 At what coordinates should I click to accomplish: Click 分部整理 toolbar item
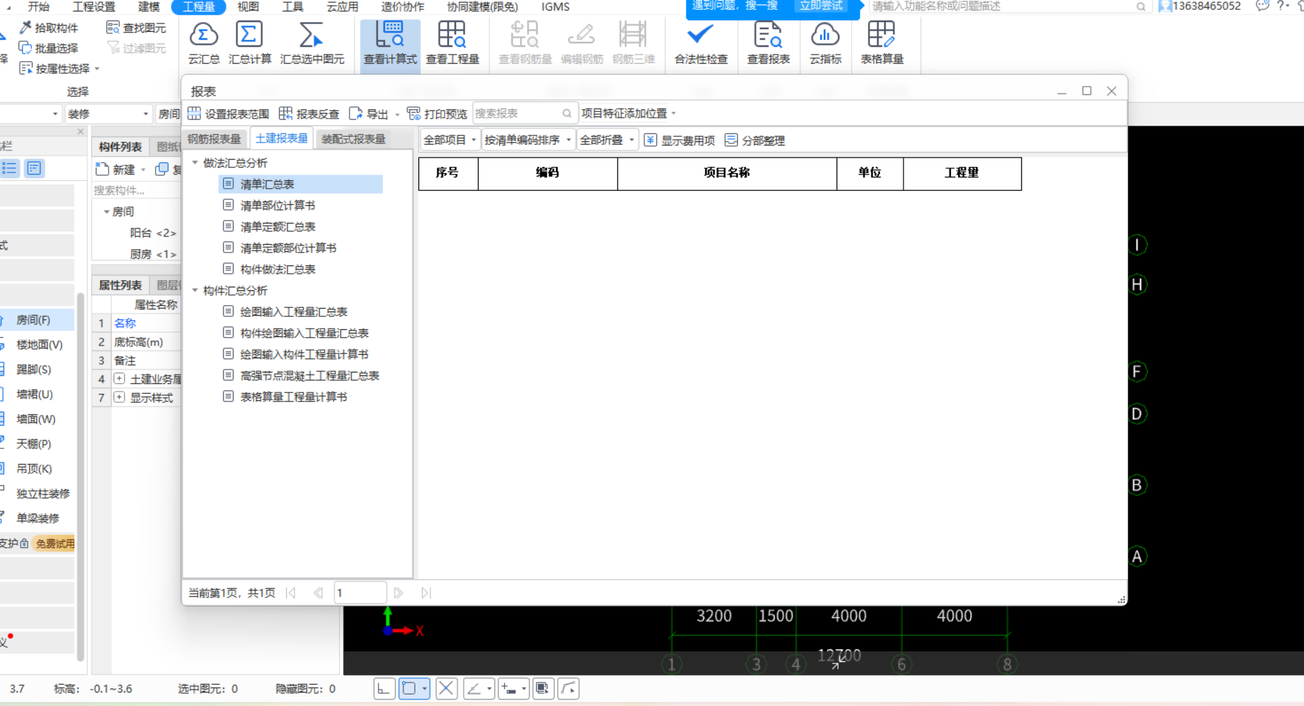click(x=754, y=140)
